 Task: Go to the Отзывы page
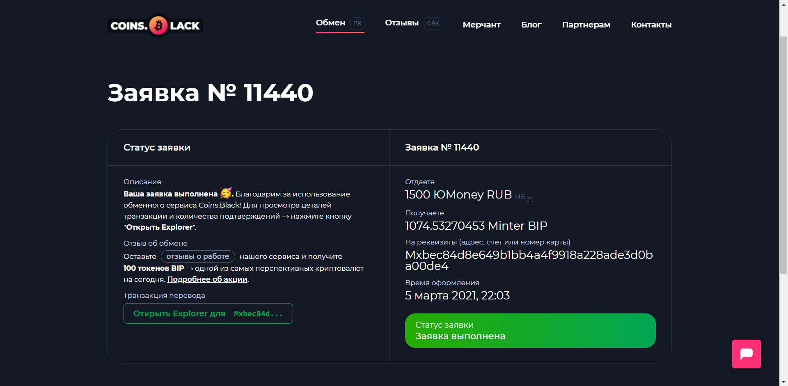pyautogui.click(x=402, y=23)
